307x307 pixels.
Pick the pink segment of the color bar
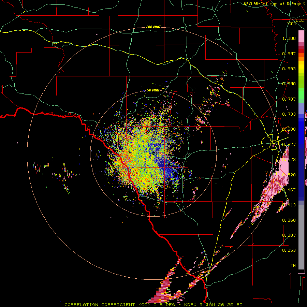point(301,36)
